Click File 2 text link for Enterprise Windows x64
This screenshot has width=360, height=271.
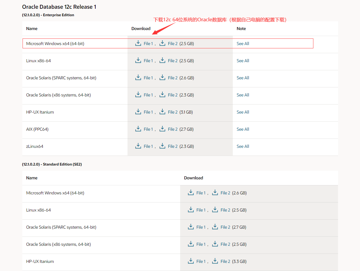point(173,44)
